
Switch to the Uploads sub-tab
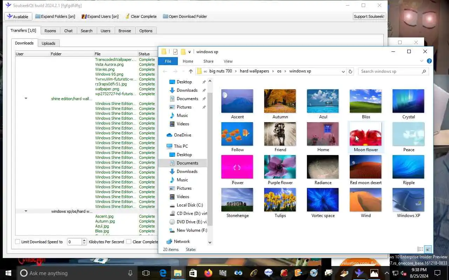point(48,43)
